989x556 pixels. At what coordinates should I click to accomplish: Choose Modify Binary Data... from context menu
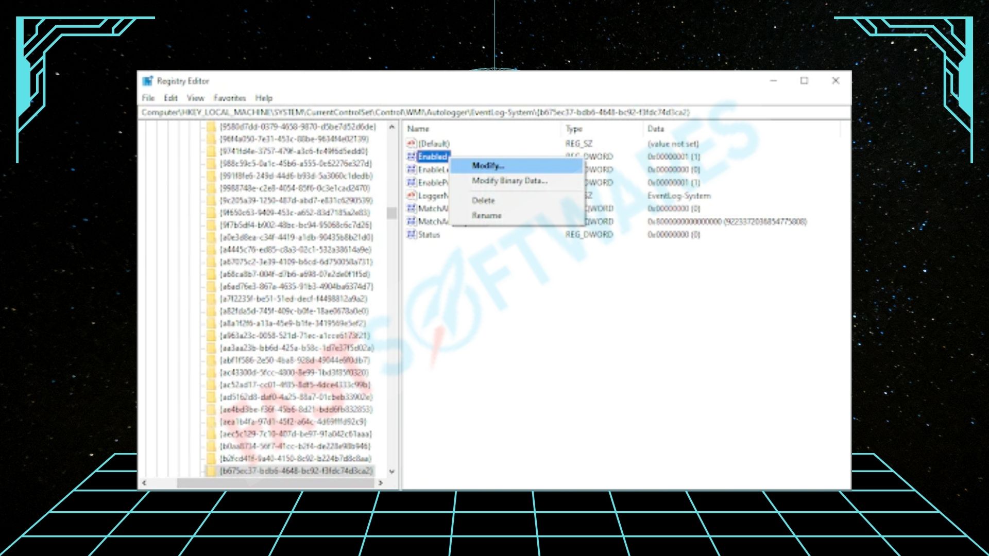[x=517, y=181]
